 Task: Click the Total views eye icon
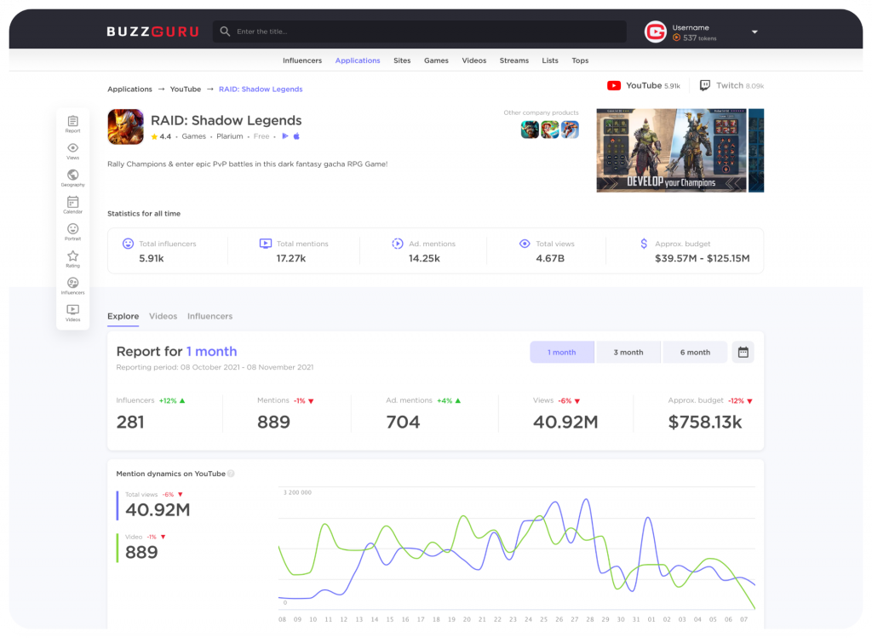point(525,244)
